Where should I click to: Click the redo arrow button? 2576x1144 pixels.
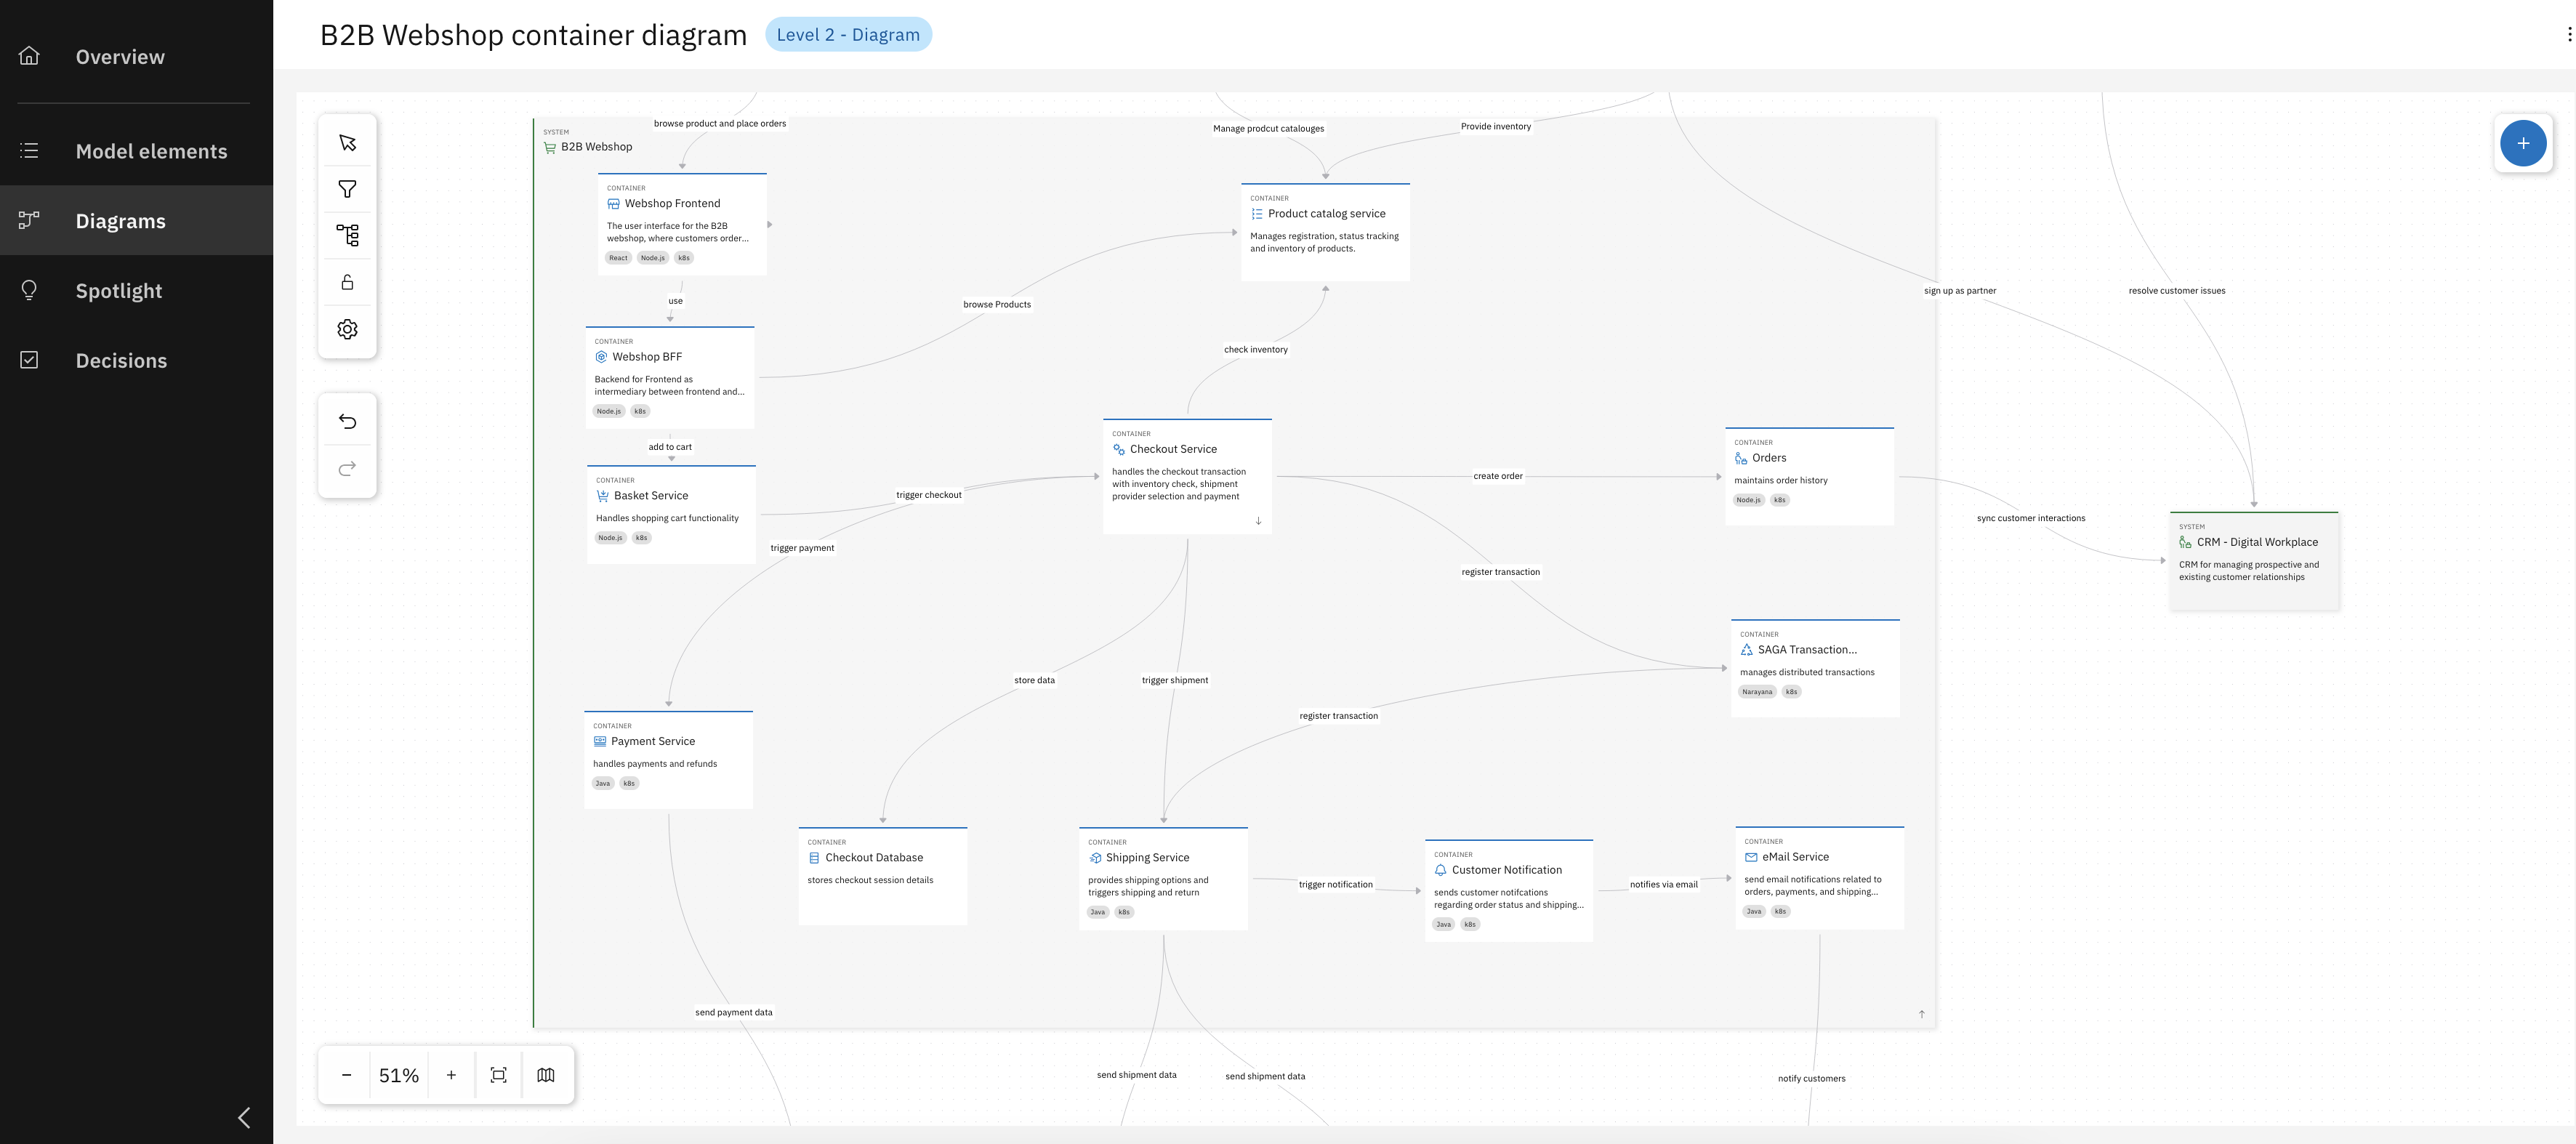pos(347,468)
